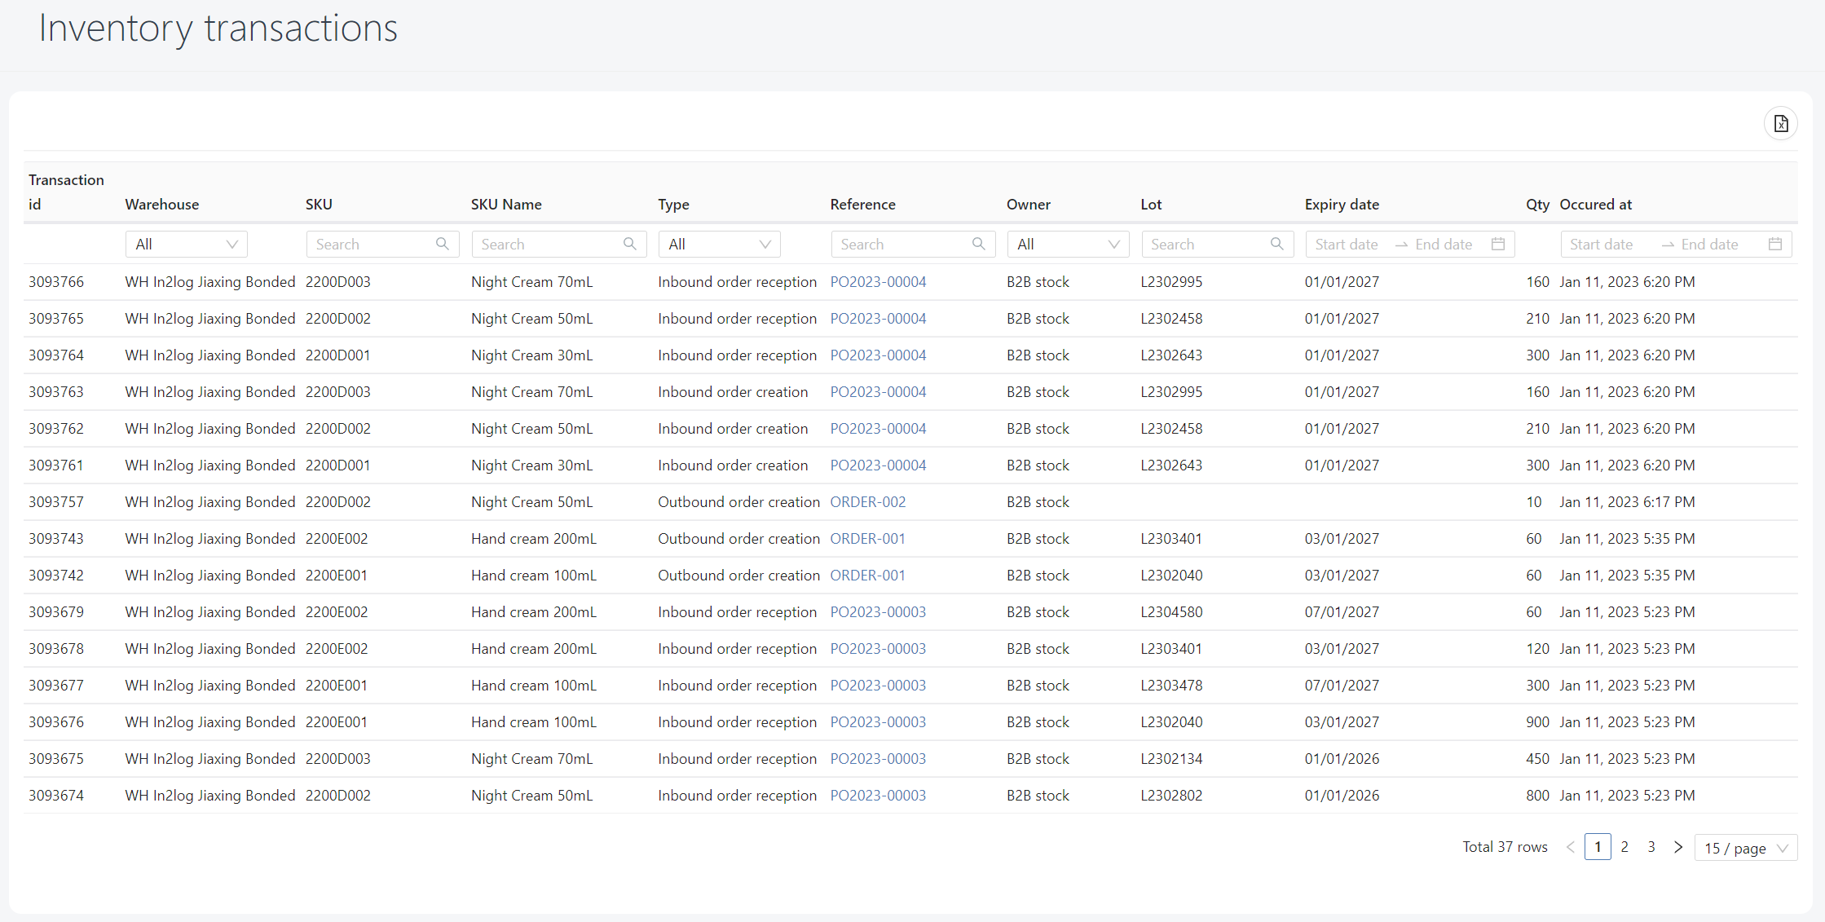Click Occured at End date field
Viewport: 1825px width, 922px height.
click(1709, 244)
